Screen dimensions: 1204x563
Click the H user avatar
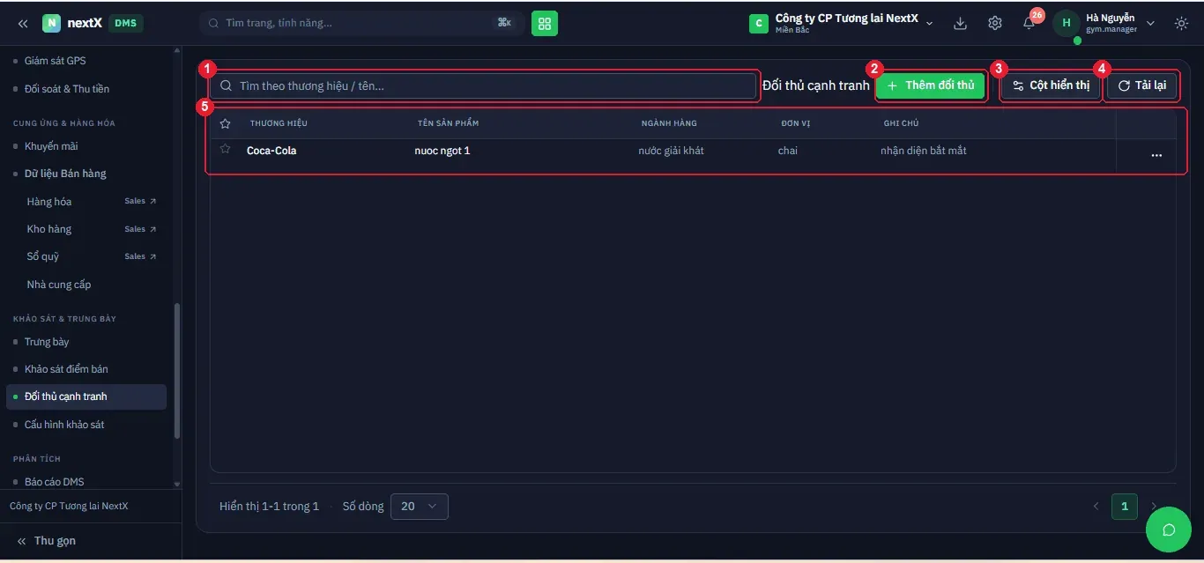1067,23
